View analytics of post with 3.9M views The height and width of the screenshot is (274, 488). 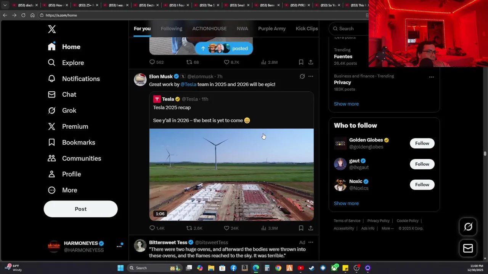(x=269, y=228)
